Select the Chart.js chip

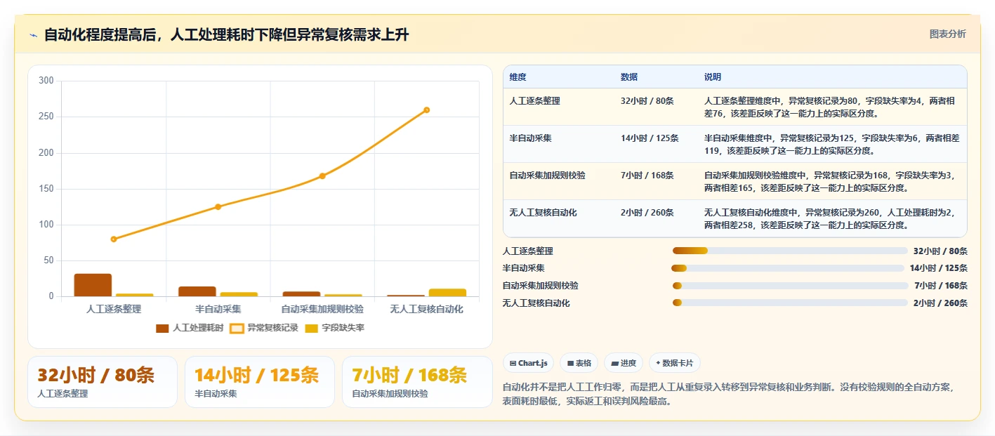[528, 363]
